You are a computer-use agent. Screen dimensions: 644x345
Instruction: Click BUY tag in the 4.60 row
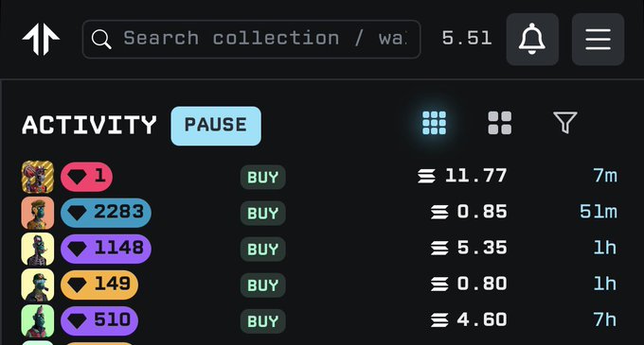[x=263, y=320]
